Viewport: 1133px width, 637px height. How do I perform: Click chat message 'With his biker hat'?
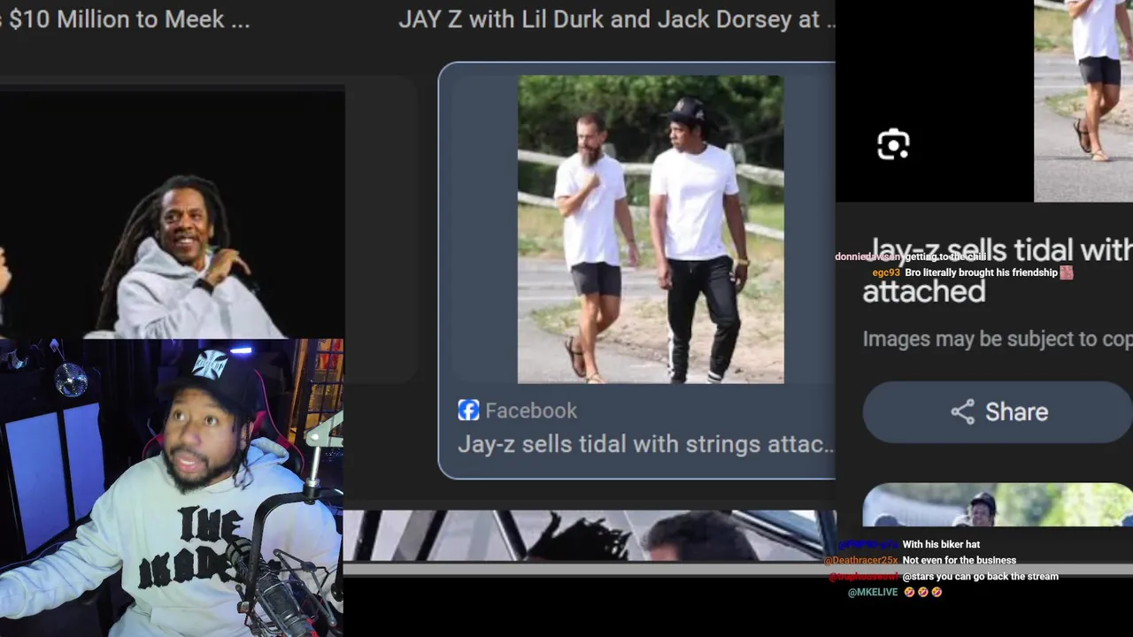coord(941,544)
